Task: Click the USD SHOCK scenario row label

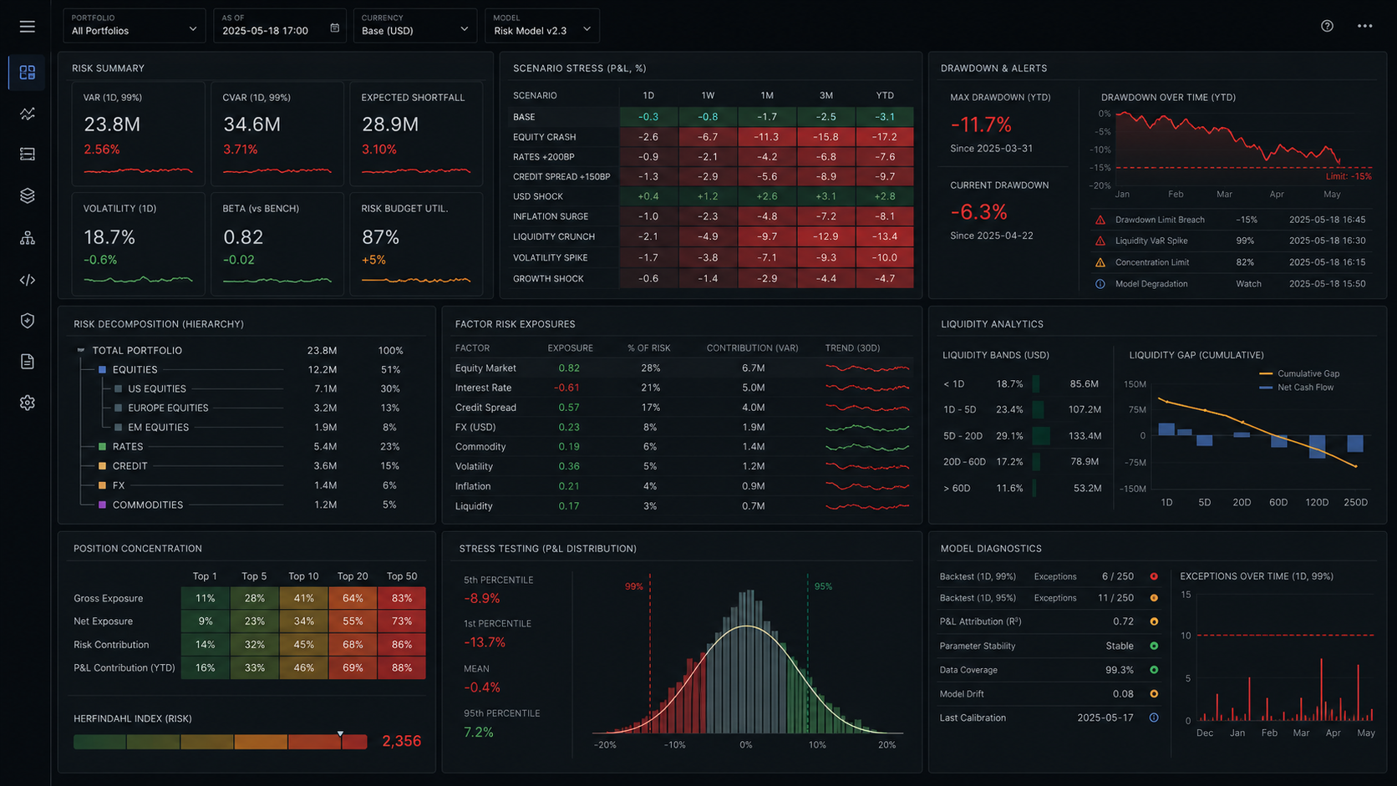Action: pyautogui.click(x=538, y=196)
